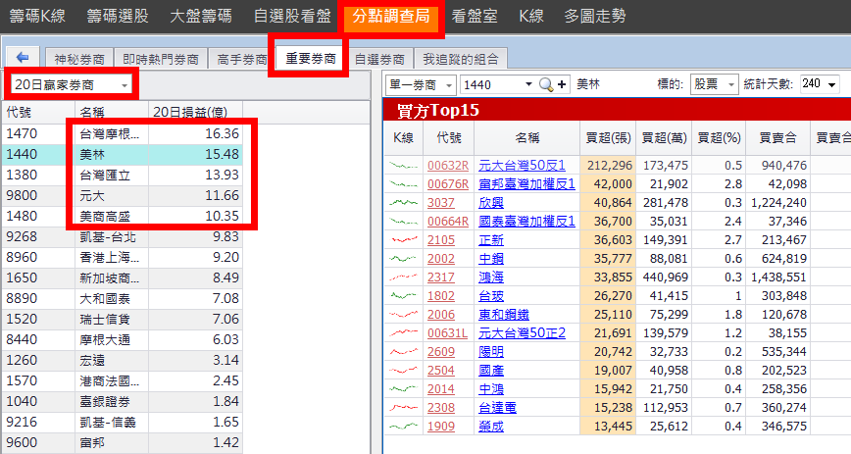851x454 pixels.
Task: Switch to the 神秘券商 tab
Action: 82,59
